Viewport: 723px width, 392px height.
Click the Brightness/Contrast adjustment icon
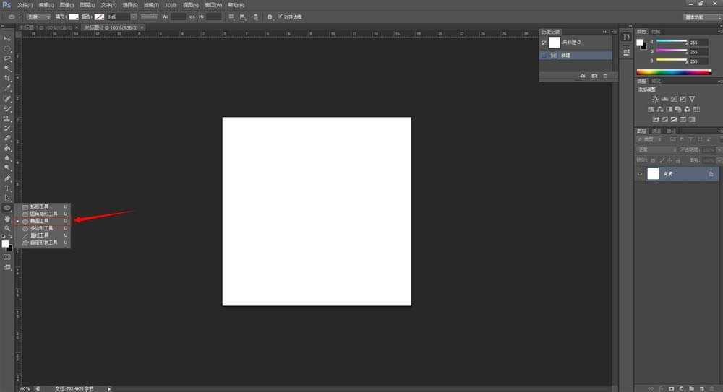[656, 99]
